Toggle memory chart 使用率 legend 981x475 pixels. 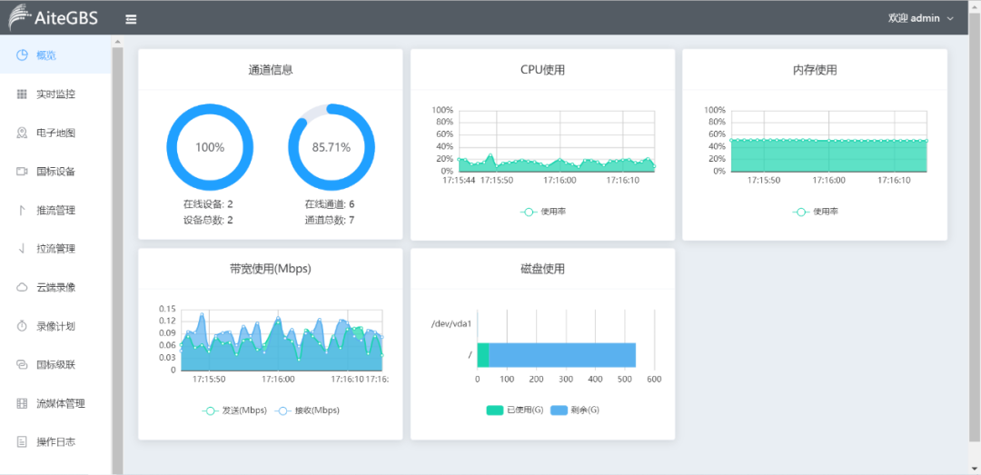click(x=815, y=212)
